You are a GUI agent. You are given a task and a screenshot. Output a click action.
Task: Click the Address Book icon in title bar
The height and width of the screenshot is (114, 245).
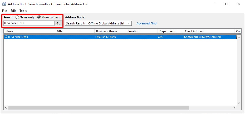[4, 4]
